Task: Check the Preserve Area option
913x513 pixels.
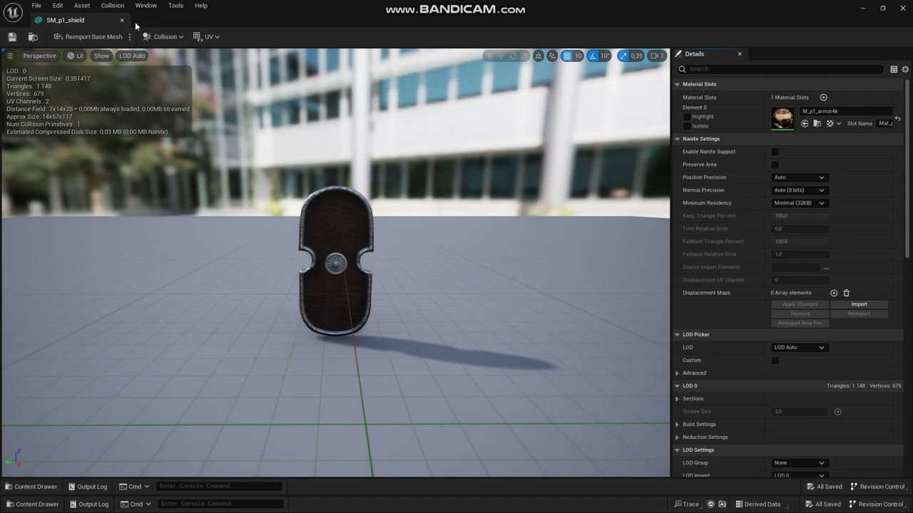Action: tap(775, 165)
